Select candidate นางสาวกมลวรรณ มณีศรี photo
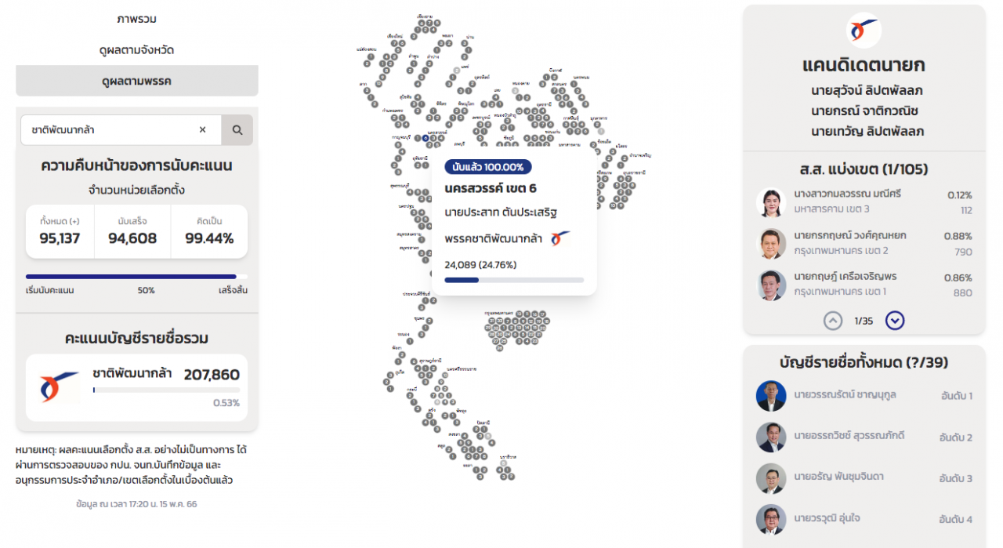This screenshot has width=1003, height=548. [x=771, y=202]
